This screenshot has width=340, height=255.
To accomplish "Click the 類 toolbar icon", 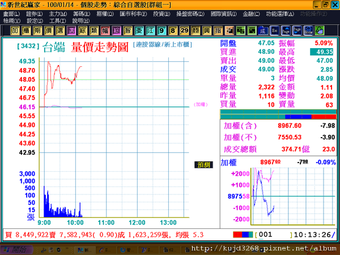I will point(94,31).
